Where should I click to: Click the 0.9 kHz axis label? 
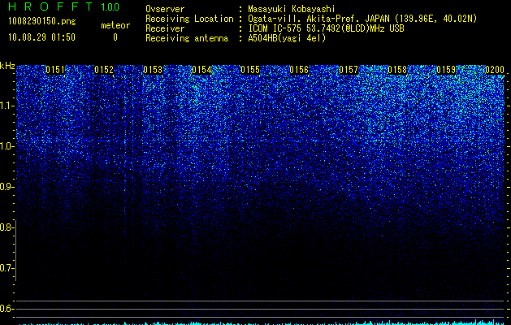pos(7,187)
